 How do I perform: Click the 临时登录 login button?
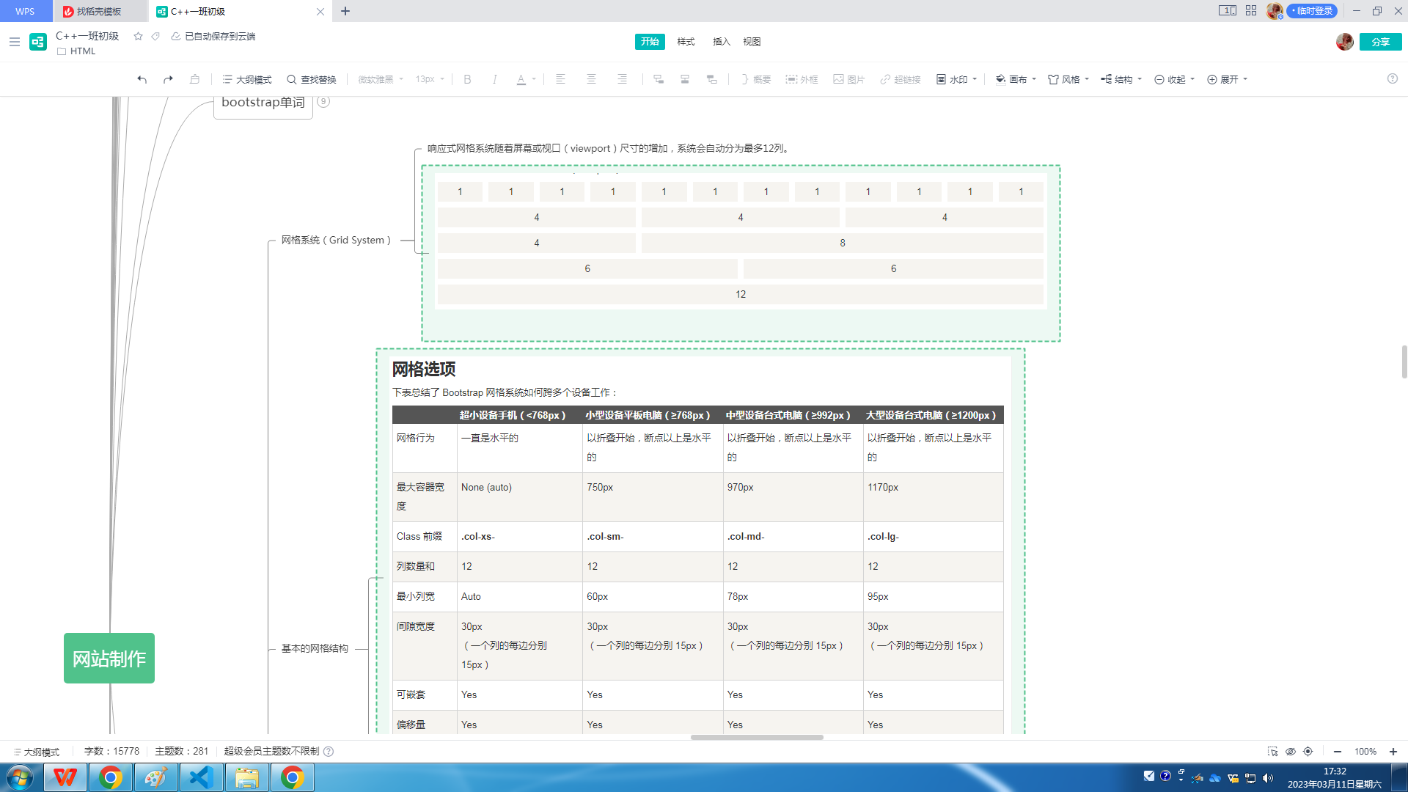click(1313, 11)
